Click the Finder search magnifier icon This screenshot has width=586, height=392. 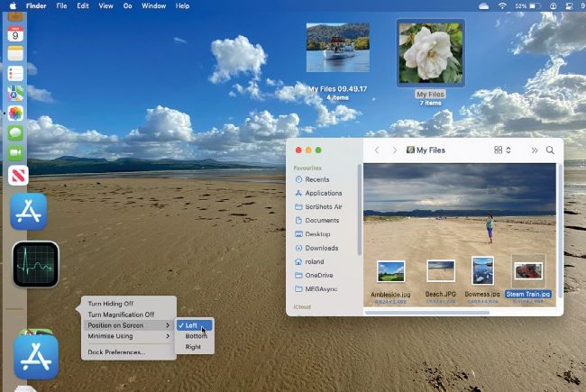point(550,150)
